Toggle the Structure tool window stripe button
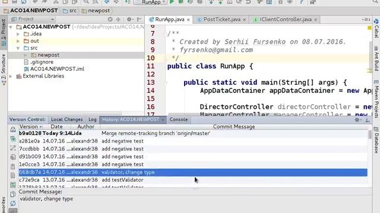This screenshot has width=380, height=213. pos(4,69)
